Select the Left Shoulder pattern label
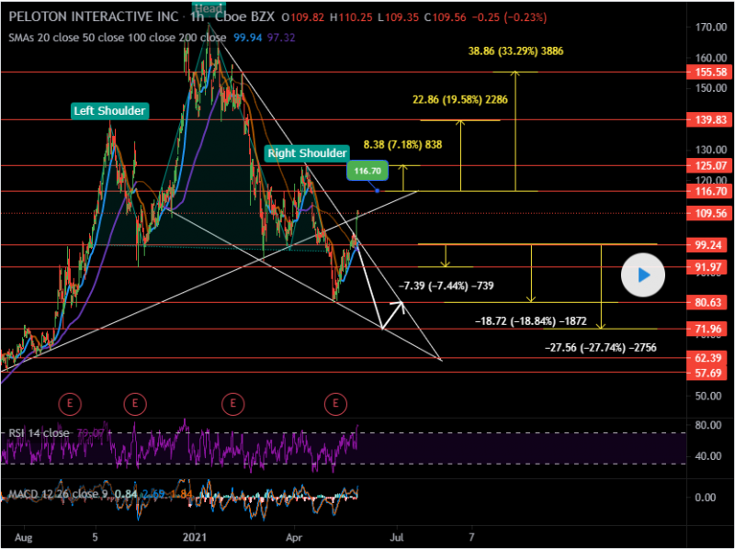Image resolution: width=735 pixels, height=549 pixels. (x=109, y=111)
